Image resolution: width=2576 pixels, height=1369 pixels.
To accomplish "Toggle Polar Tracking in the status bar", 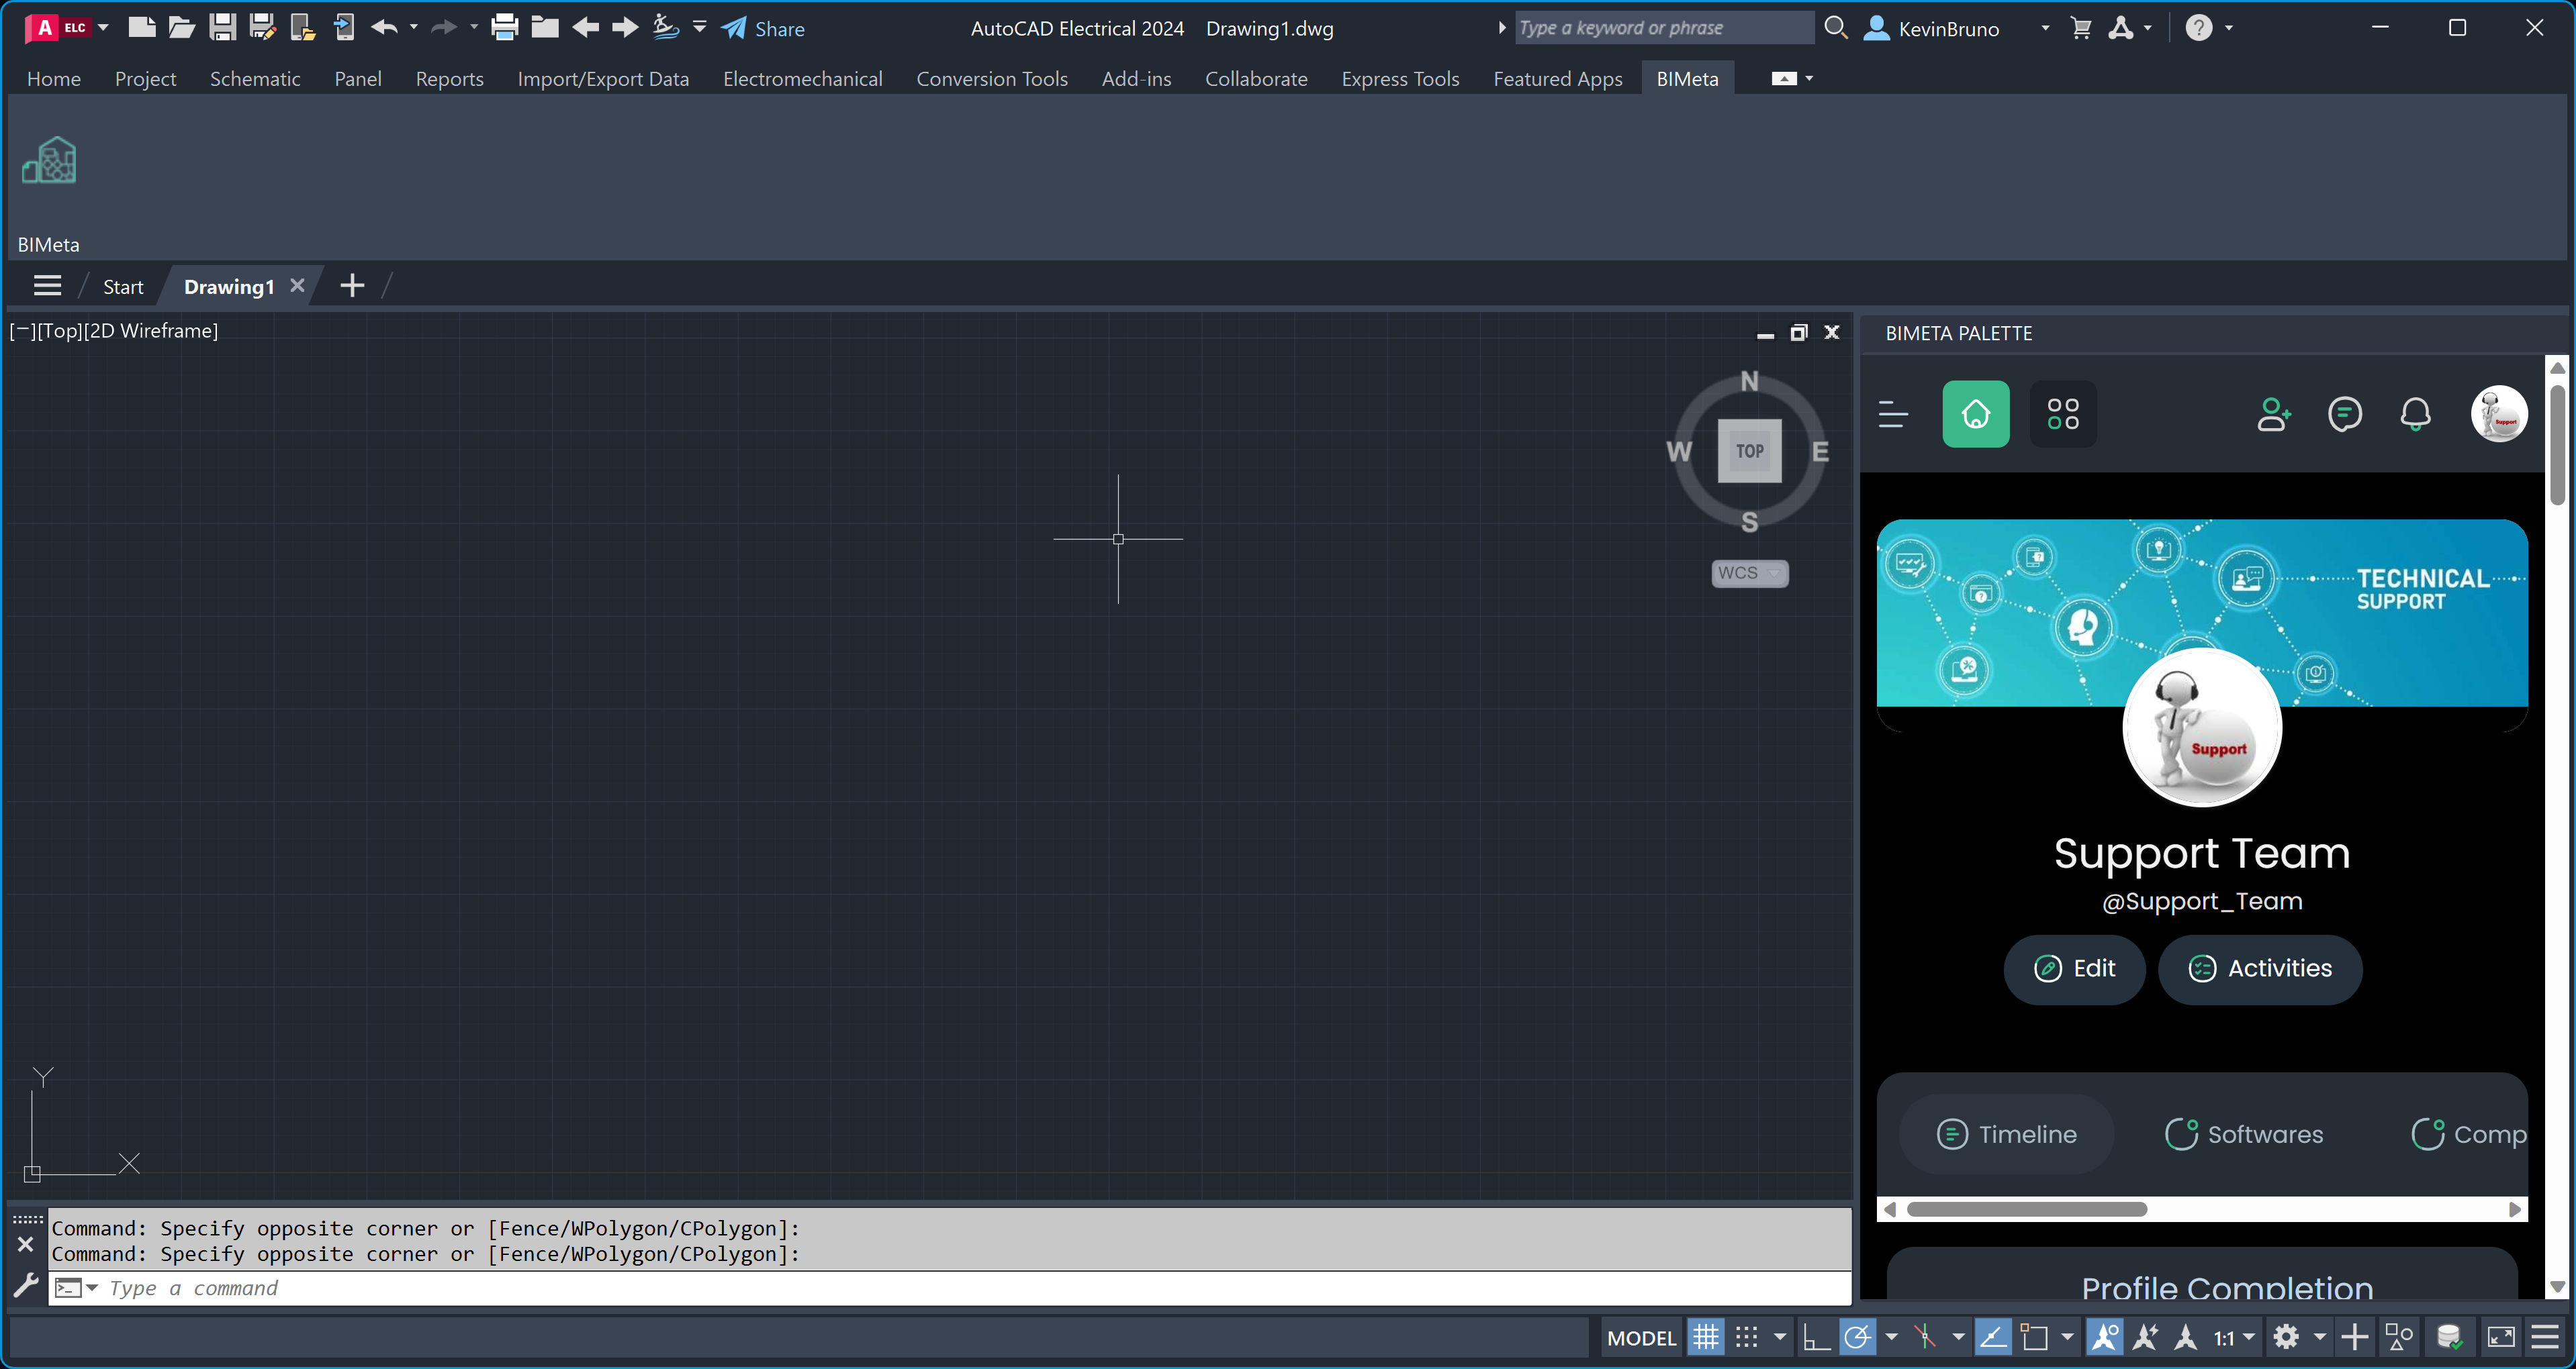I will (x=1857, y=1337).
